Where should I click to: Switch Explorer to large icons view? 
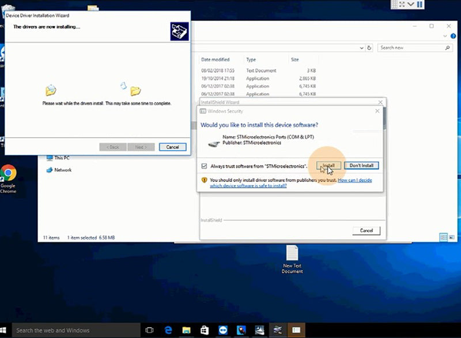pos(452,237)
